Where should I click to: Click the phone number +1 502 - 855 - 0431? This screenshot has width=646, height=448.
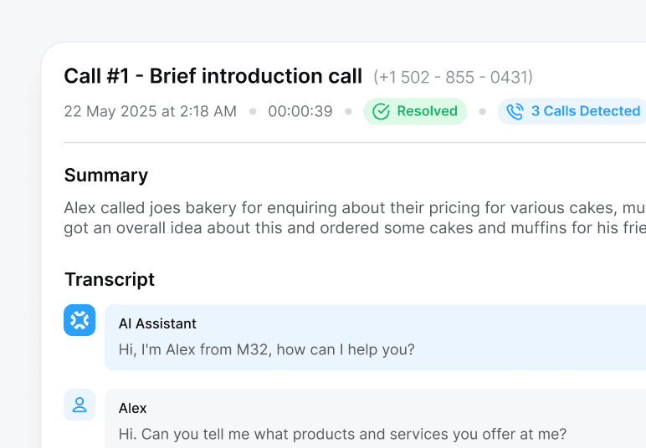(453, 78)
